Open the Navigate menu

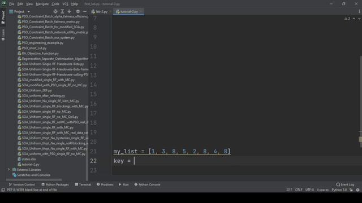42,4
